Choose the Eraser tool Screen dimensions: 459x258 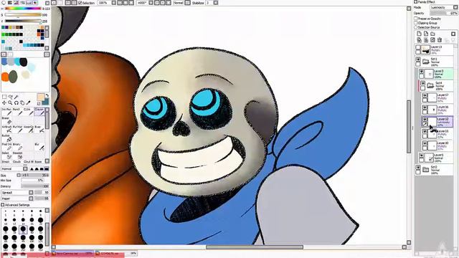click(x=6, y=120)
